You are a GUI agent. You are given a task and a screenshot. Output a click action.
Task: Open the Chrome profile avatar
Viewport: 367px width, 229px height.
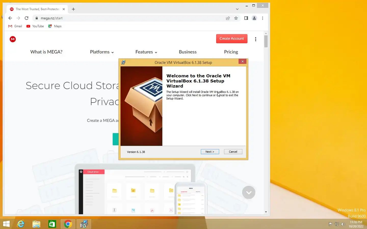[254, 18]
